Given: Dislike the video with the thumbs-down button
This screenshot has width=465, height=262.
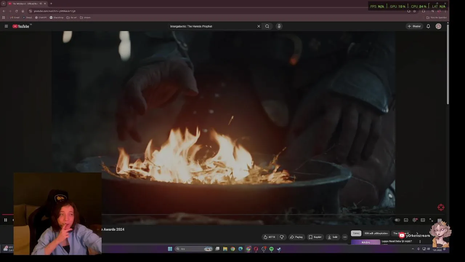Looking at the screenshot, I should [282, 237].
